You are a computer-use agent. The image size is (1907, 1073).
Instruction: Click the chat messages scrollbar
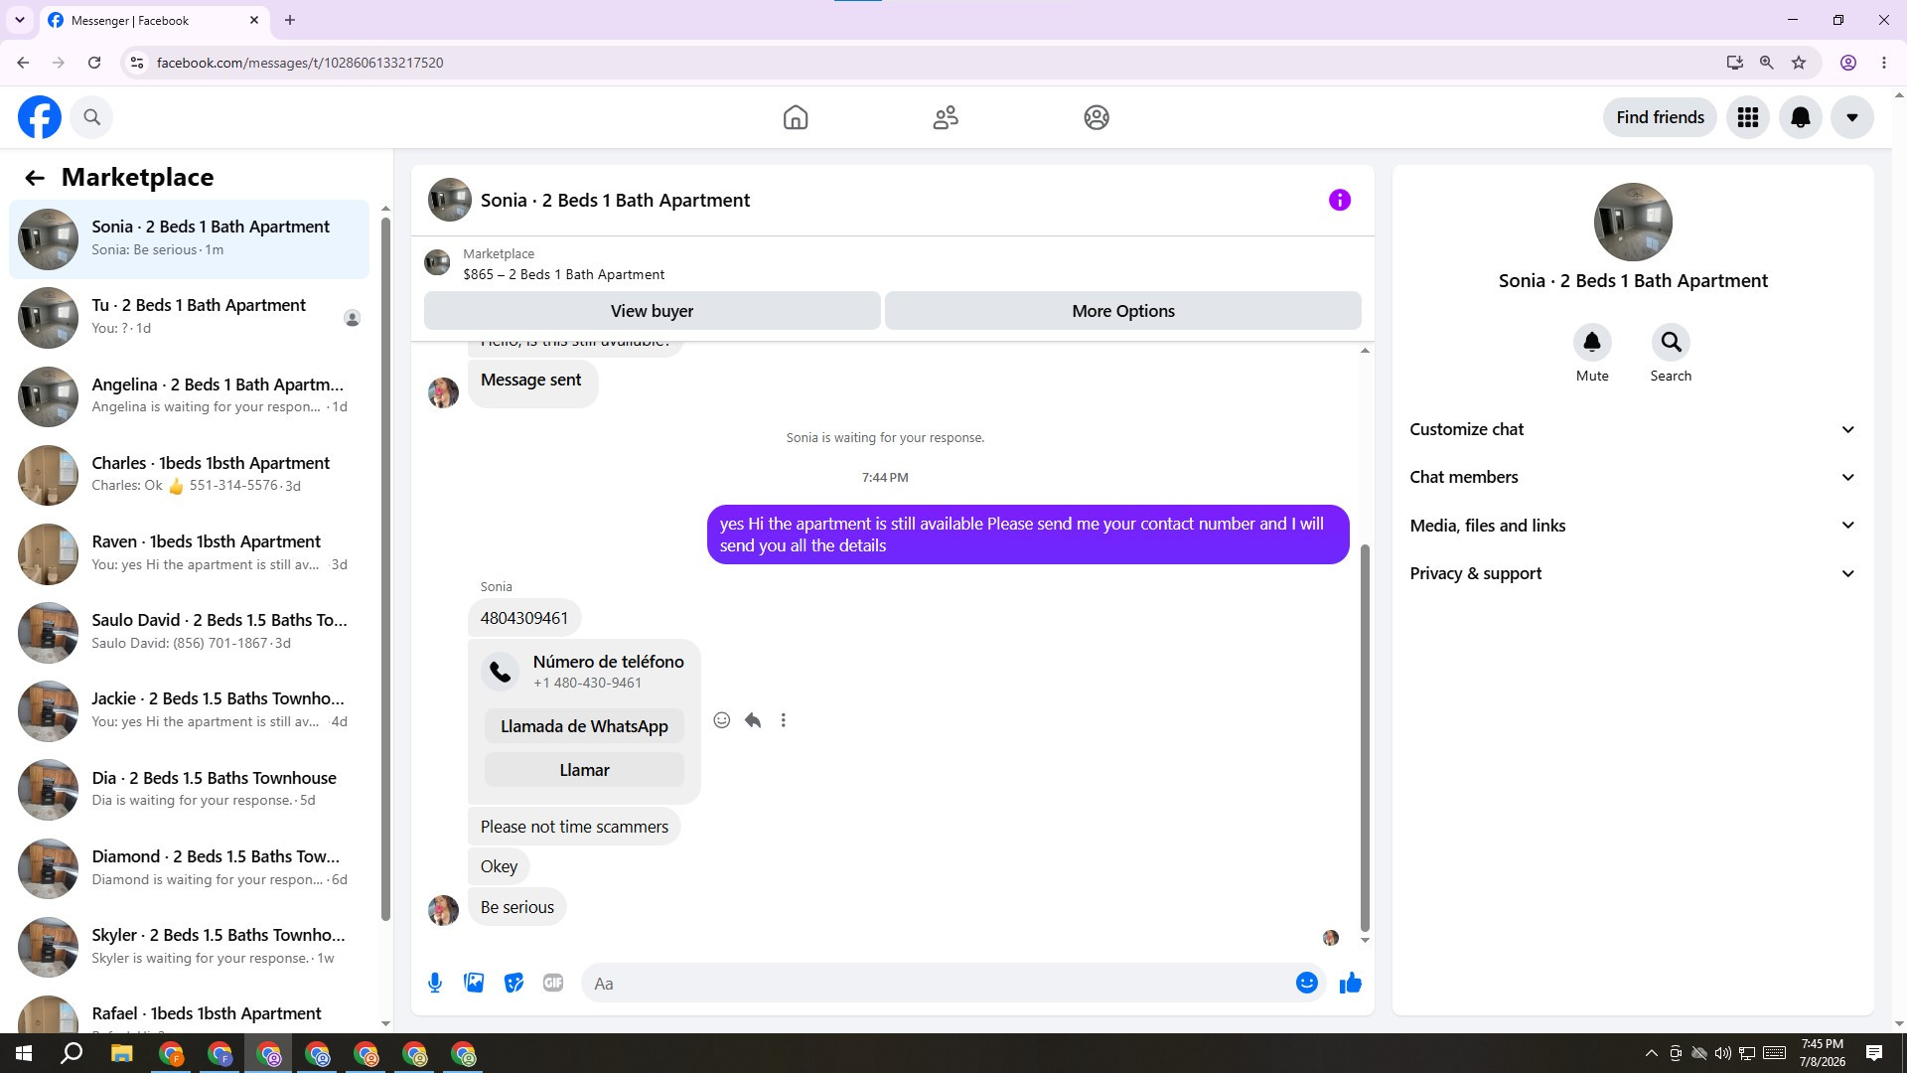pyautogui.click(x=1365, y=738)
